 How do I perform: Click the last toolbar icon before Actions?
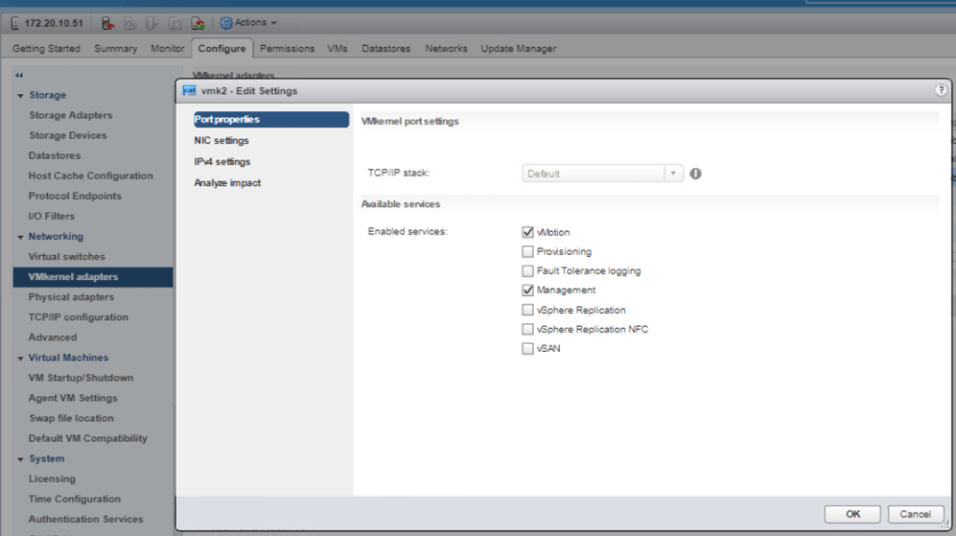click(198, 22)
